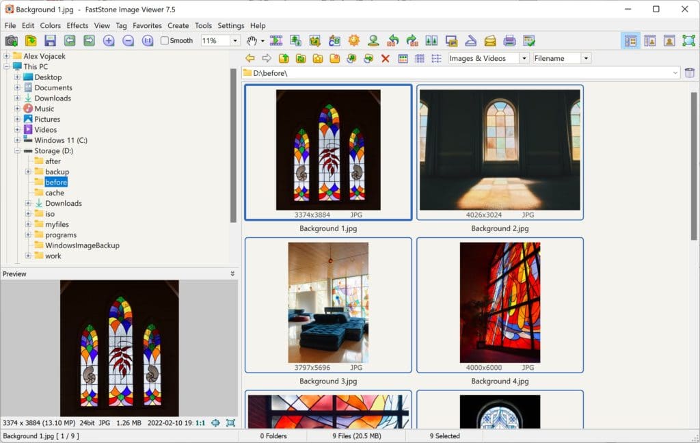Viewport: 700px width, 443px height.
Task: Acquire images from the scanner icon
Action: [470, 40]
